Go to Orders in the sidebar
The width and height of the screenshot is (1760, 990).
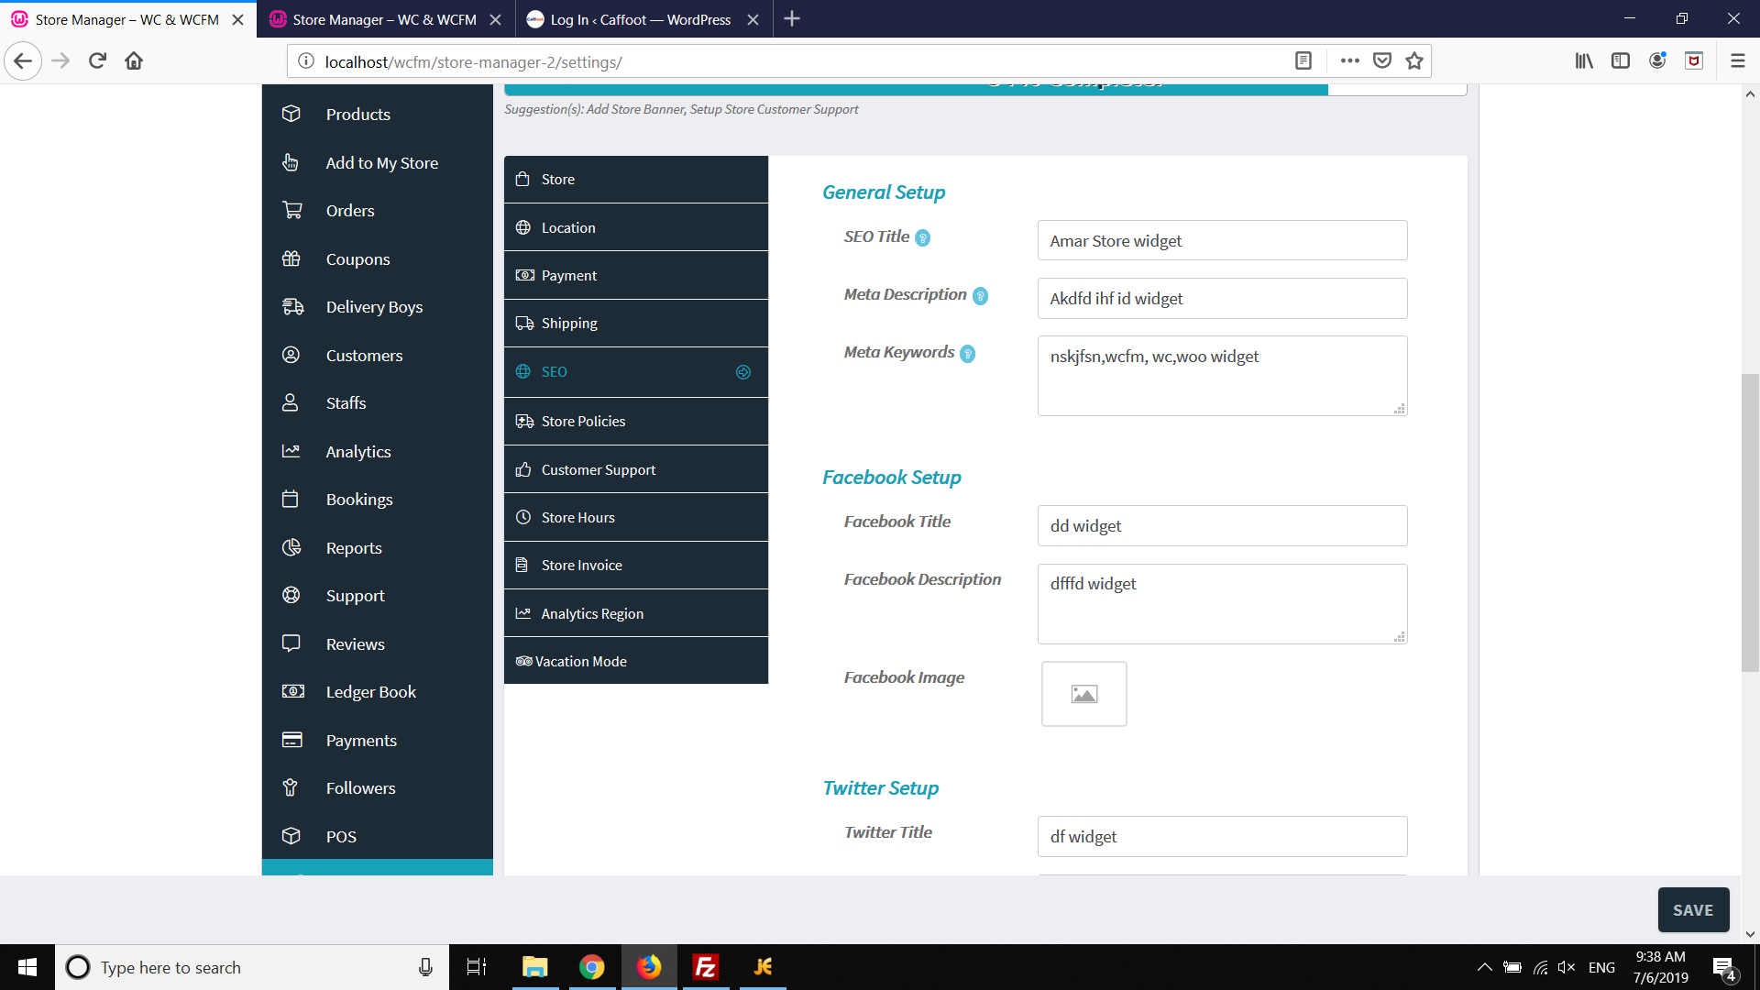(350, 211)
